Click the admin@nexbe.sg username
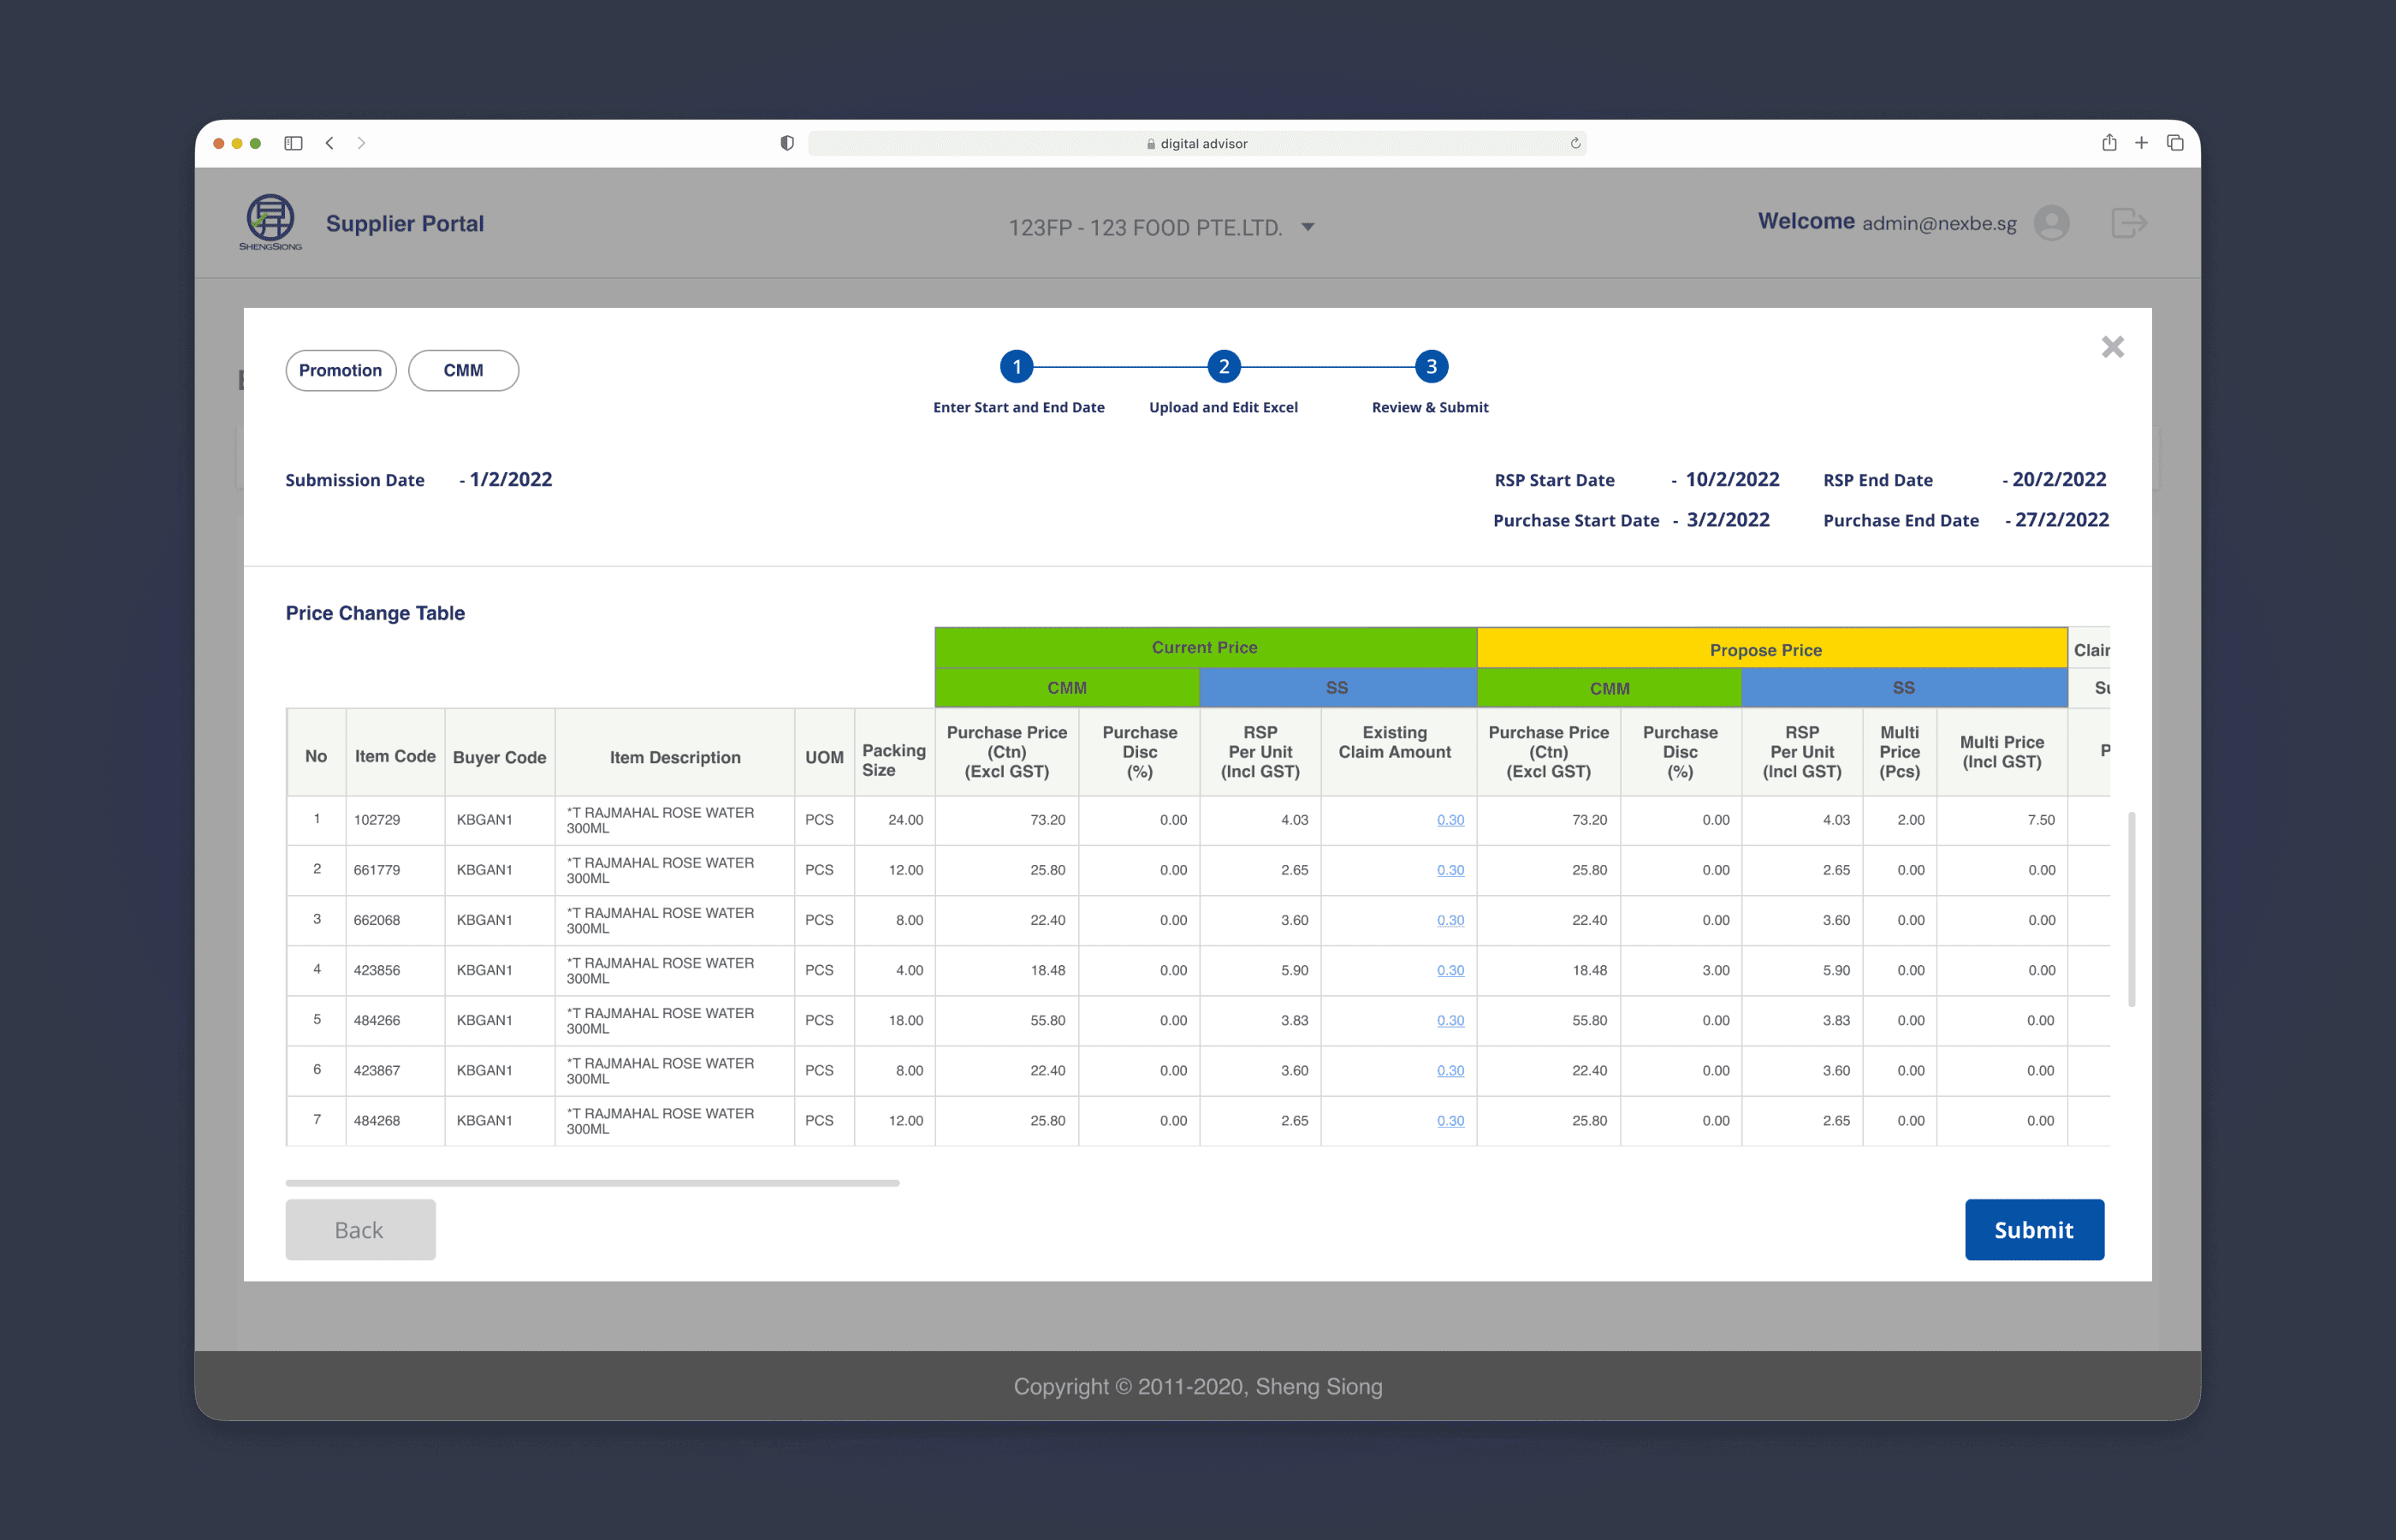This screenshot has height=1540, width=2396. (x=1939, y=223)
